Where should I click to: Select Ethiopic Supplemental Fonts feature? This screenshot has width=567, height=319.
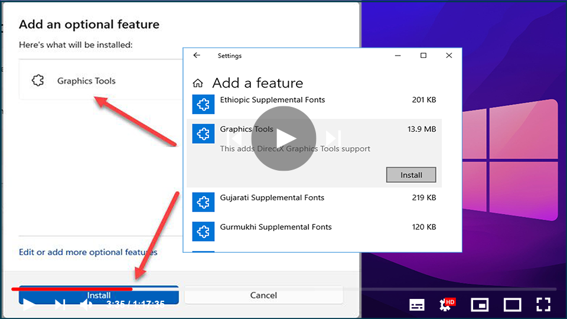point(272,100)
